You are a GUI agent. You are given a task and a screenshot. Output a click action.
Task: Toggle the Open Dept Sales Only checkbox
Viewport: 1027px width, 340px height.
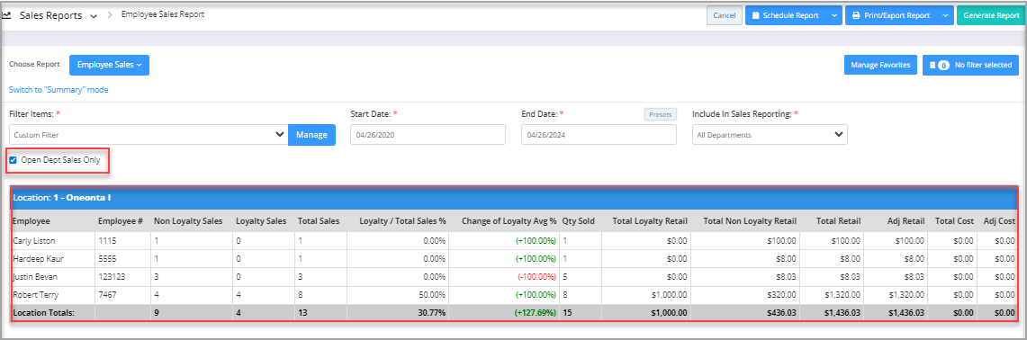tap(14, 160)
